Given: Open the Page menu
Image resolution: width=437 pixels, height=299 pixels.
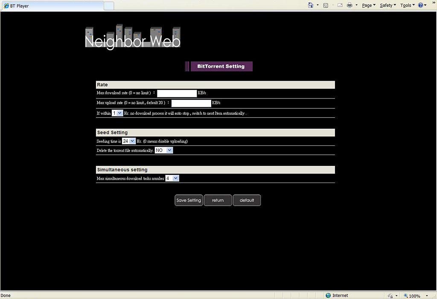Looking at the screenshot, I should tap(369, 5).
